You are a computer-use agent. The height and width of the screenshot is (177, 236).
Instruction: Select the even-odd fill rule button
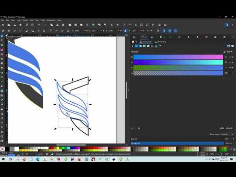(x=229, y=46)
